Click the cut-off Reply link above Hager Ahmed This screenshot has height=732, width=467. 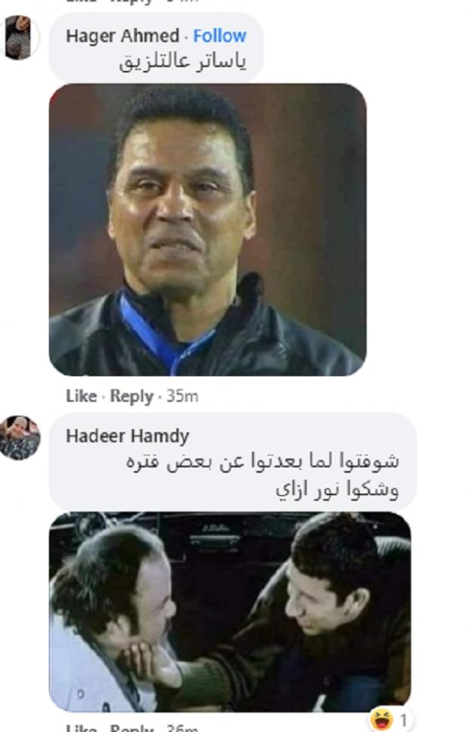click(x=132, y=2)
